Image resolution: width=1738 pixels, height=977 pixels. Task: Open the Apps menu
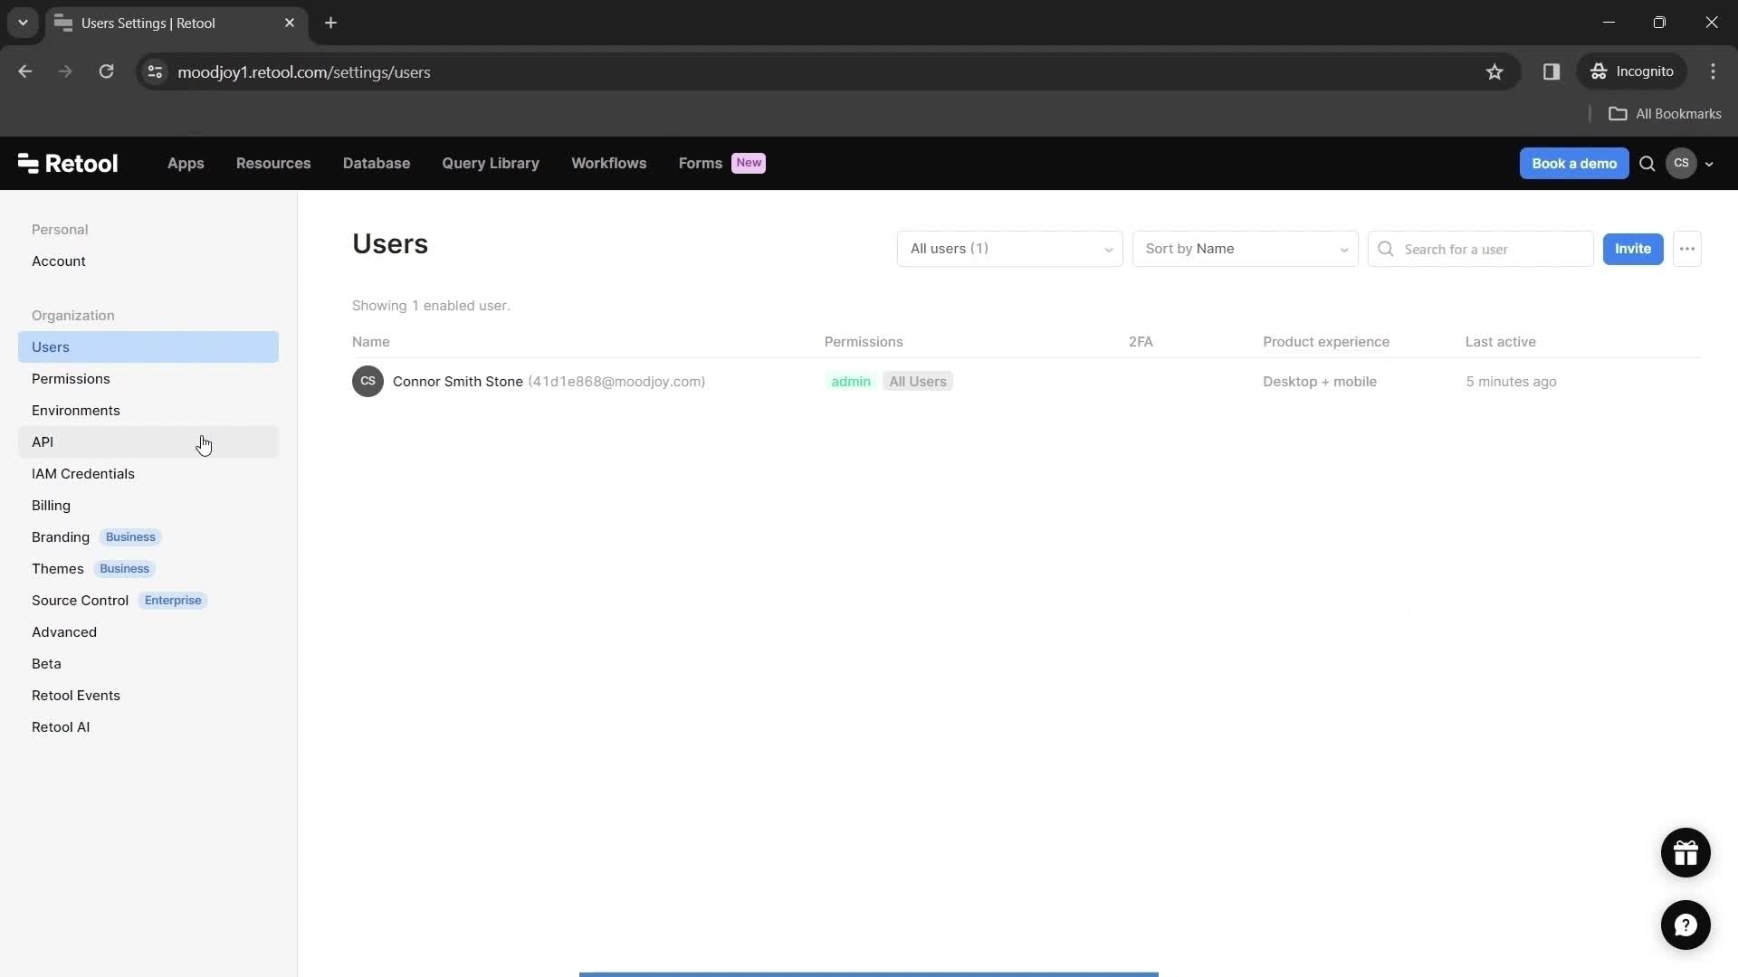click(x=185, y=162)
